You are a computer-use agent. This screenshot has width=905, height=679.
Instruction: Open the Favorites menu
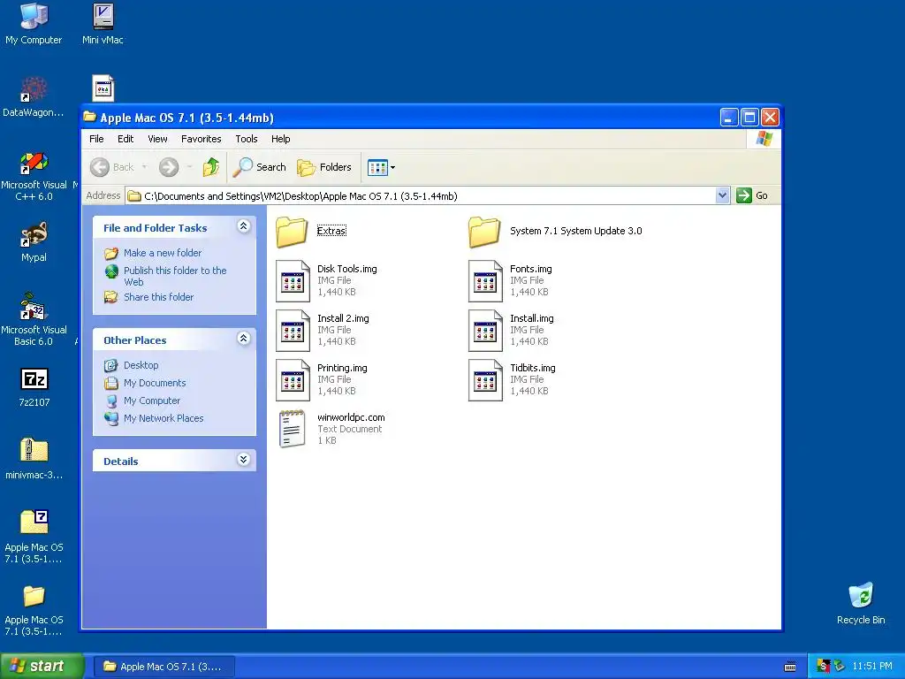201,139
